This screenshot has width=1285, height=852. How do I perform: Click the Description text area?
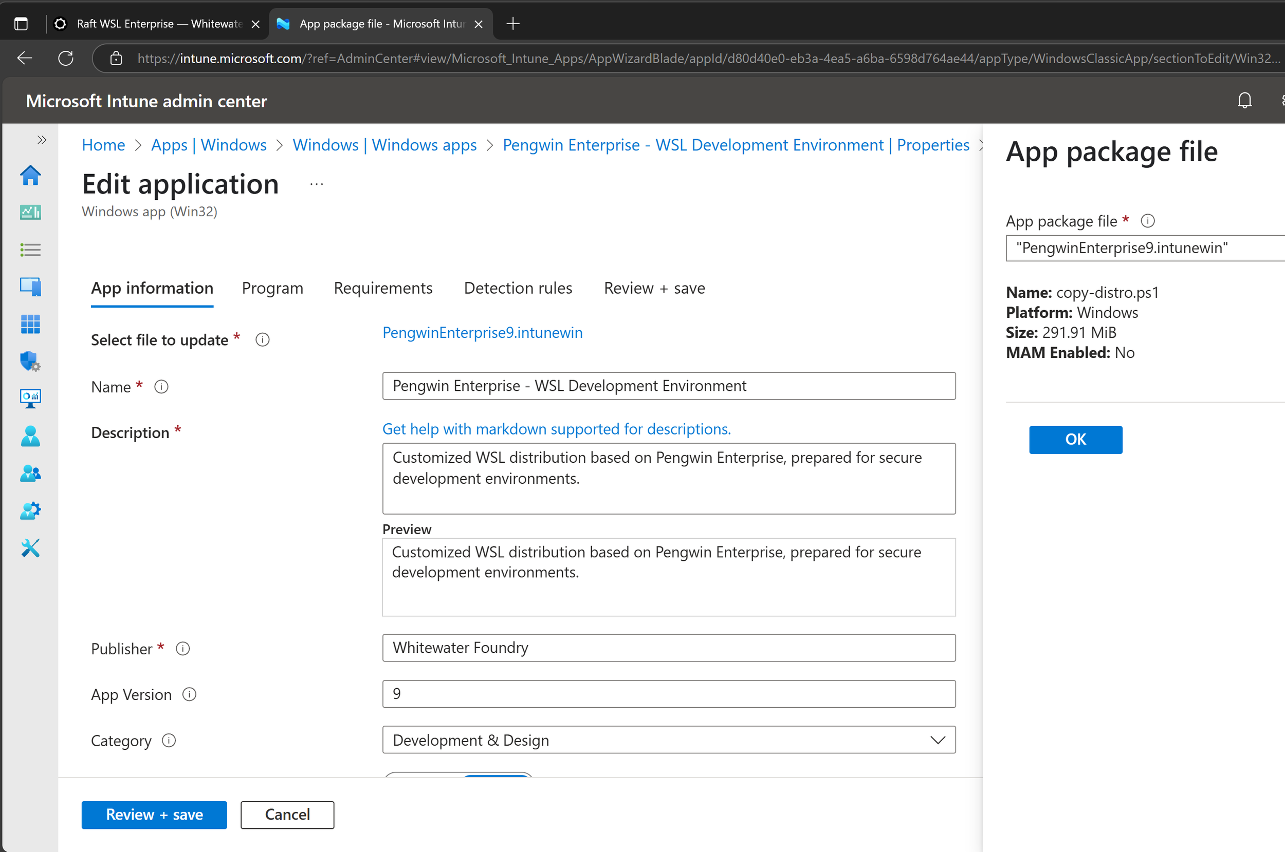[669, 478]
